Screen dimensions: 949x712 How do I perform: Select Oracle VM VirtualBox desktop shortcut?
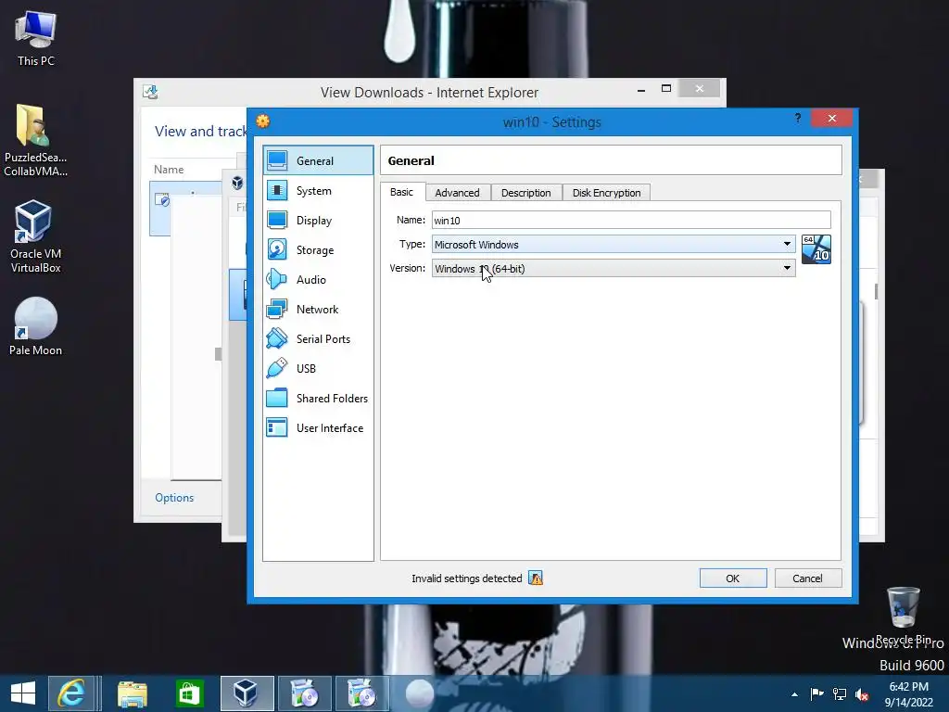(36, 236)
